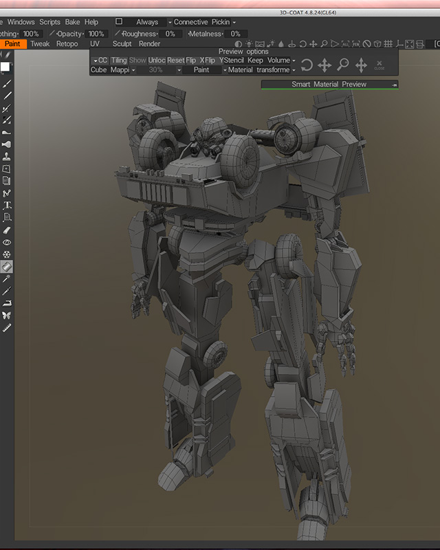Switch to the Tweak room tab
The width and height of the screenshot is (440, 550).
[x=40, y=44]
